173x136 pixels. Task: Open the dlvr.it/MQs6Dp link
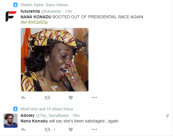click(x=34, y=22)
